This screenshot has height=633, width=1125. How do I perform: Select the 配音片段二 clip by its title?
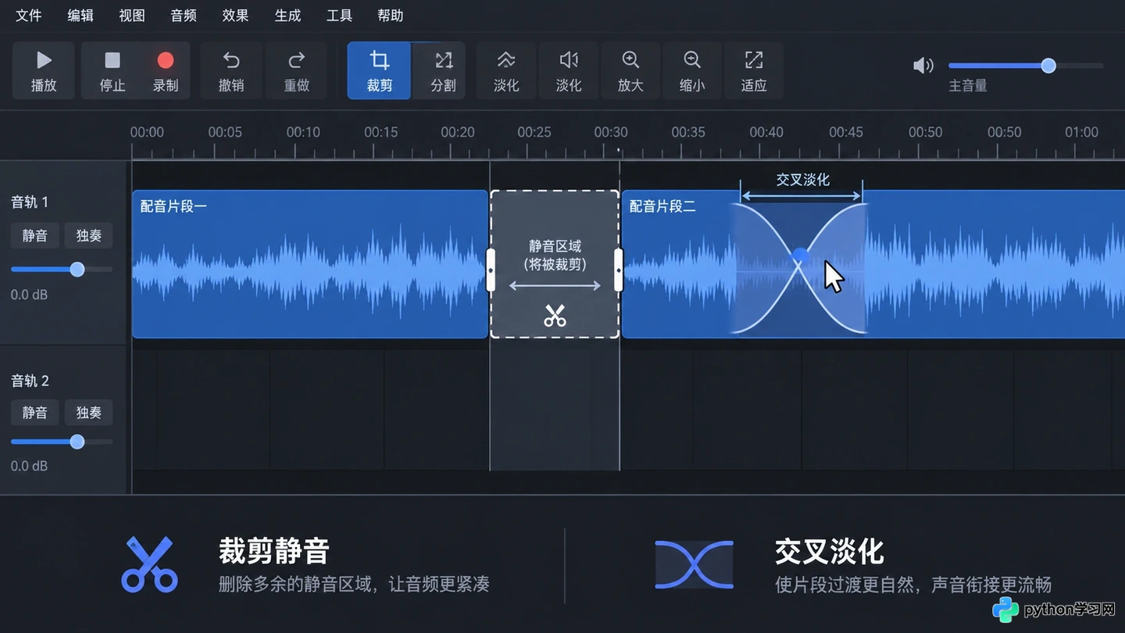click(662, 206)
